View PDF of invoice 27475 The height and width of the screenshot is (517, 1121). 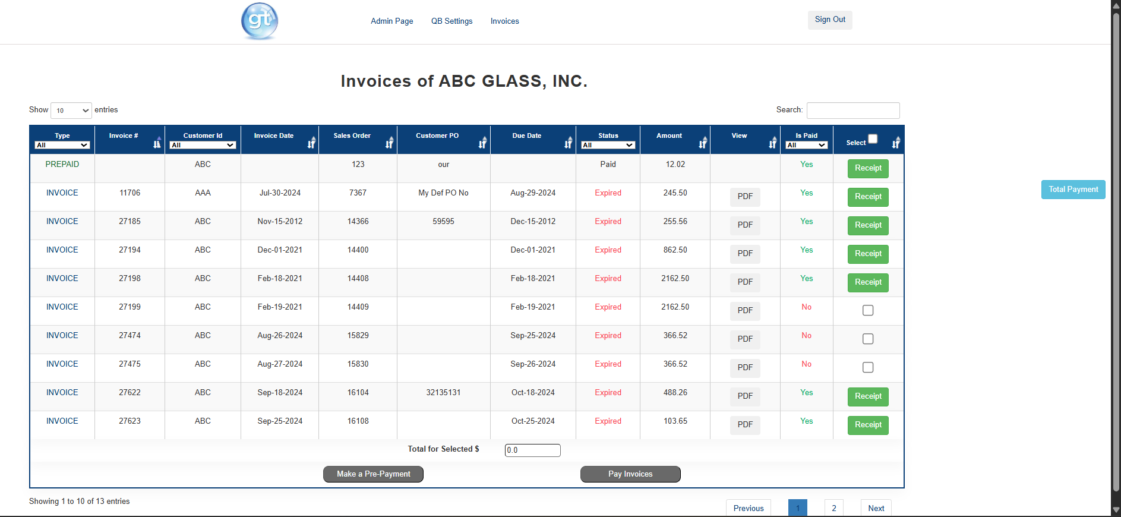point(745,368)
